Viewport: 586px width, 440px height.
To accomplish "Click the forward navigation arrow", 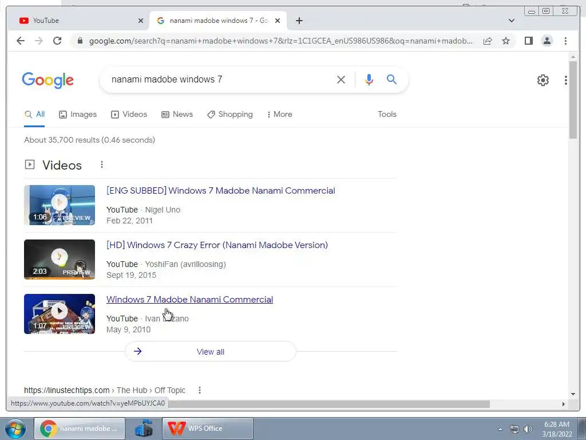I will pyautogui.click(x=39, y=41).
